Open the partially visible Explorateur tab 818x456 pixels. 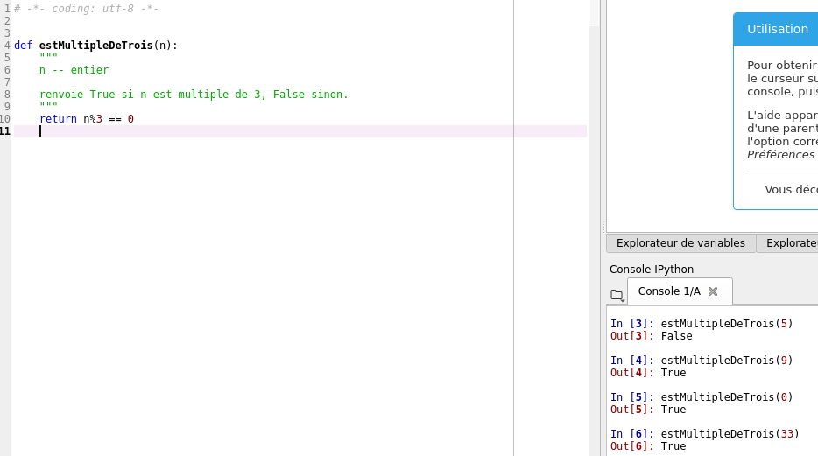click(x=791, y=243)
